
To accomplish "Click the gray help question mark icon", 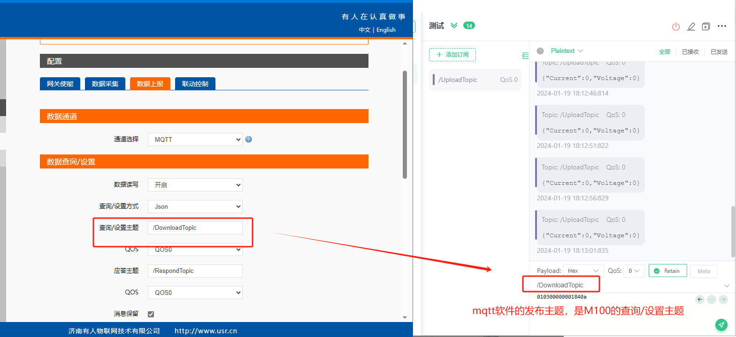I will click(540, 51).
